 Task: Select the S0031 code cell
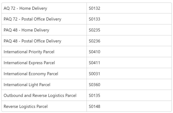pyautogui.click(x=129, y=74)
